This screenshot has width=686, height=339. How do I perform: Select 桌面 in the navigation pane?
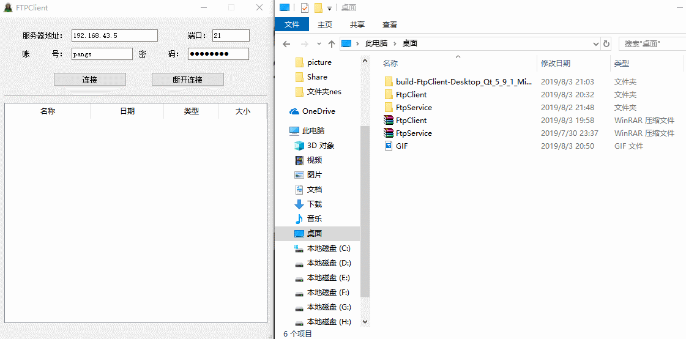click(317, 234)
